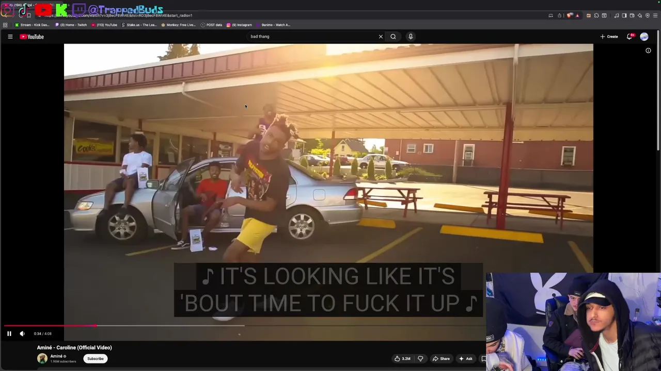This screenshot has height=371, width=661.
Task: Click the cast screen icon in address bar
Action: click(550, 15)
